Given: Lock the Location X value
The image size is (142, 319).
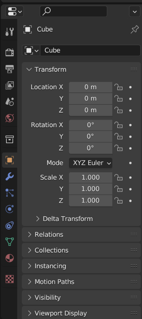Looking at the screenshot, I should pyautogui.click(x=119, y=87).
